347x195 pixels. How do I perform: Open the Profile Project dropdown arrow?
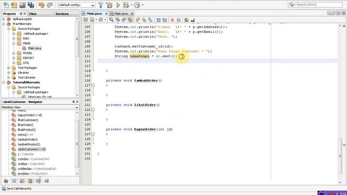click(x=143, y=5)
